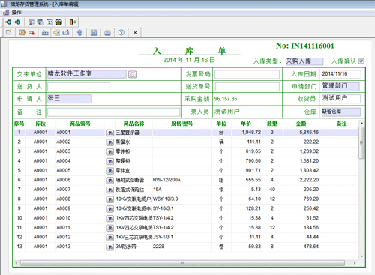This screenshot has height=275, width=375.
Task: Click the blue grid calendar icon in top toolbar
Action: click(x=49, y=22)
